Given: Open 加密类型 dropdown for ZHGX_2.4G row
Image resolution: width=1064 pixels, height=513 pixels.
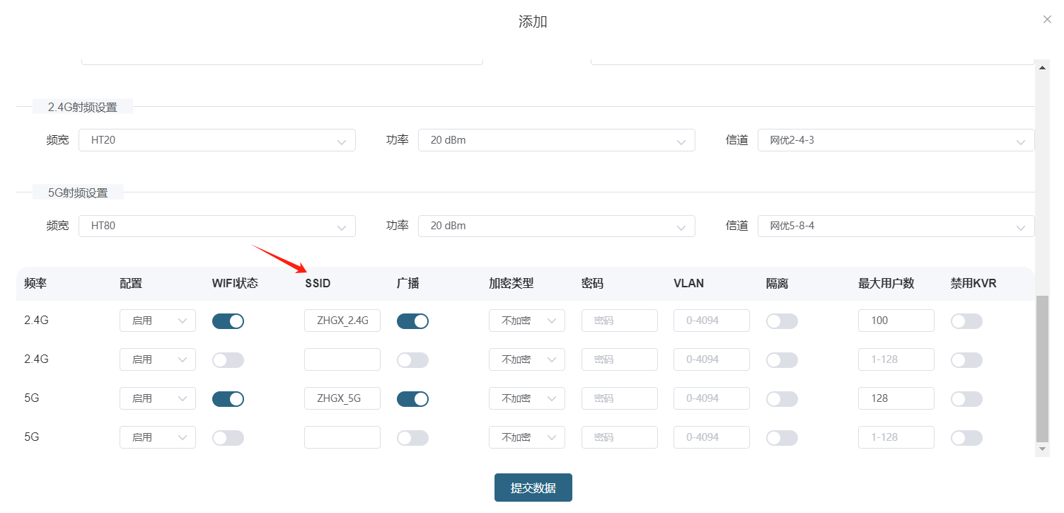Looking at the screenshot, I should click(526, 321).
